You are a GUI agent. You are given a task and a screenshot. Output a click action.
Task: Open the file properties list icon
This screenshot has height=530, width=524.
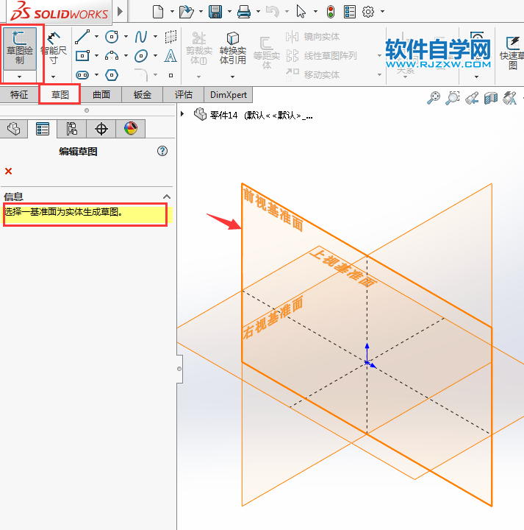pos(350,12)
